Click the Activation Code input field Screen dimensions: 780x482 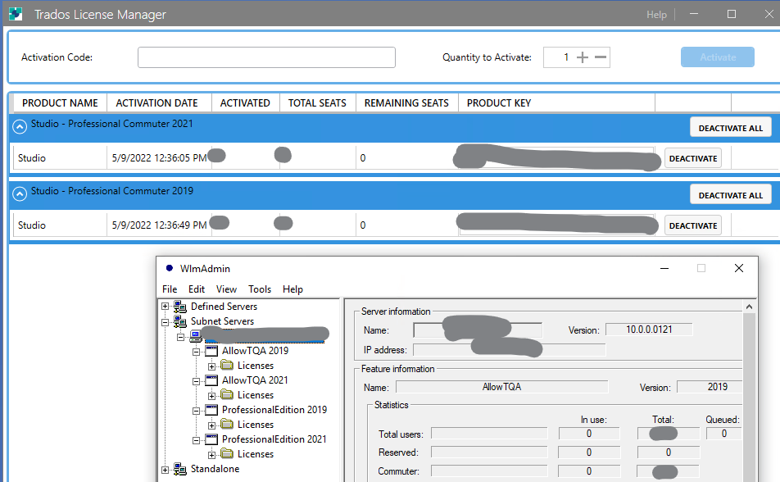(x=266, y=57)
